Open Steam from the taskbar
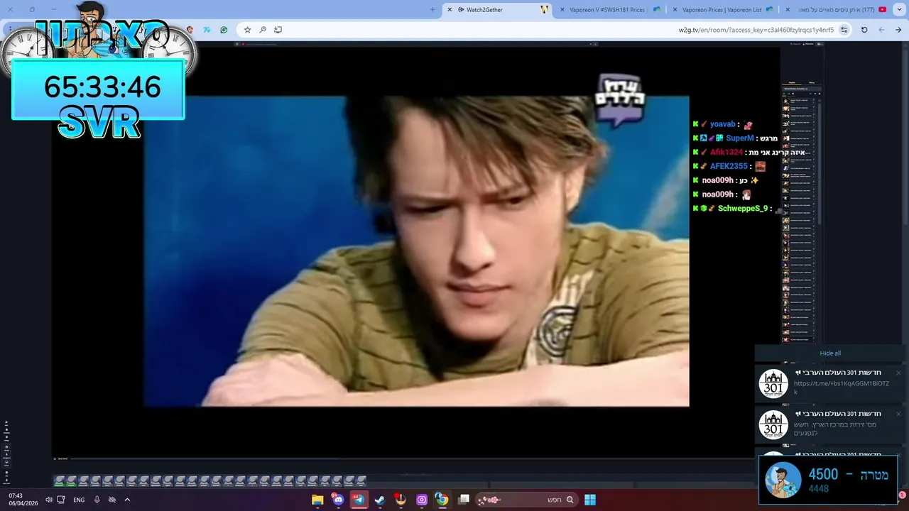The height and width of the screenshot is (511, 909). click(x=379, y=500)
